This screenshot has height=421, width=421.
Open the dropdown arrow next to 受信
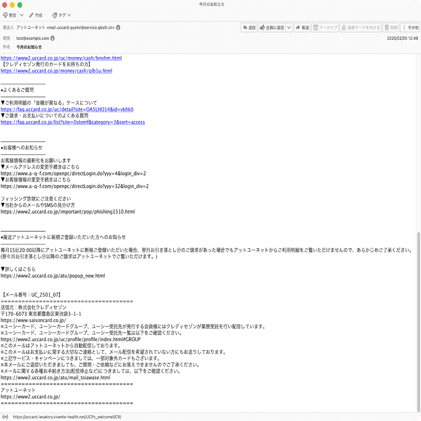[22, 15]
